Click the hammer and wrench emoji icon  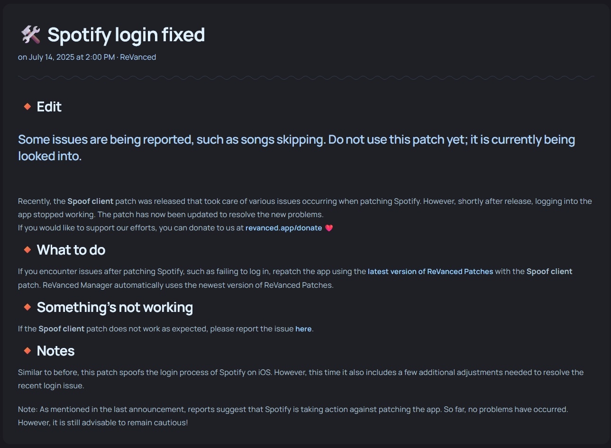31,35
